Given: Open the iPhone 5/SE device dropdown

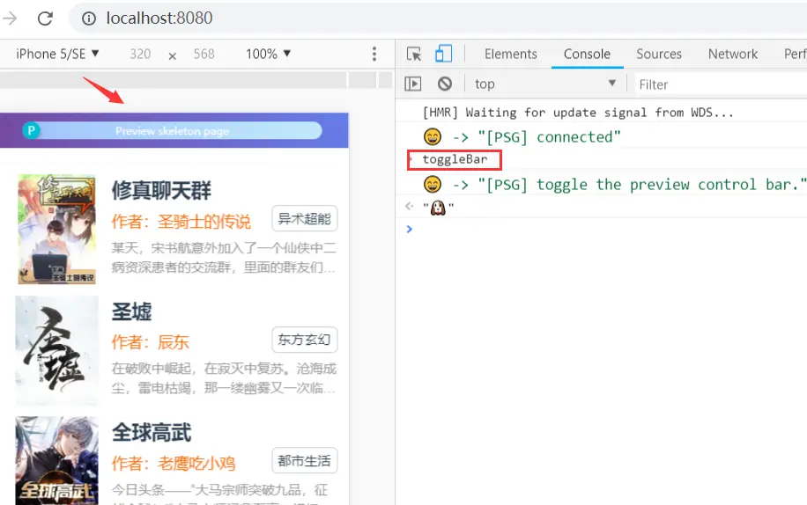Looking at the screenshot, I should pyautogui.click(x=57, y=54).
